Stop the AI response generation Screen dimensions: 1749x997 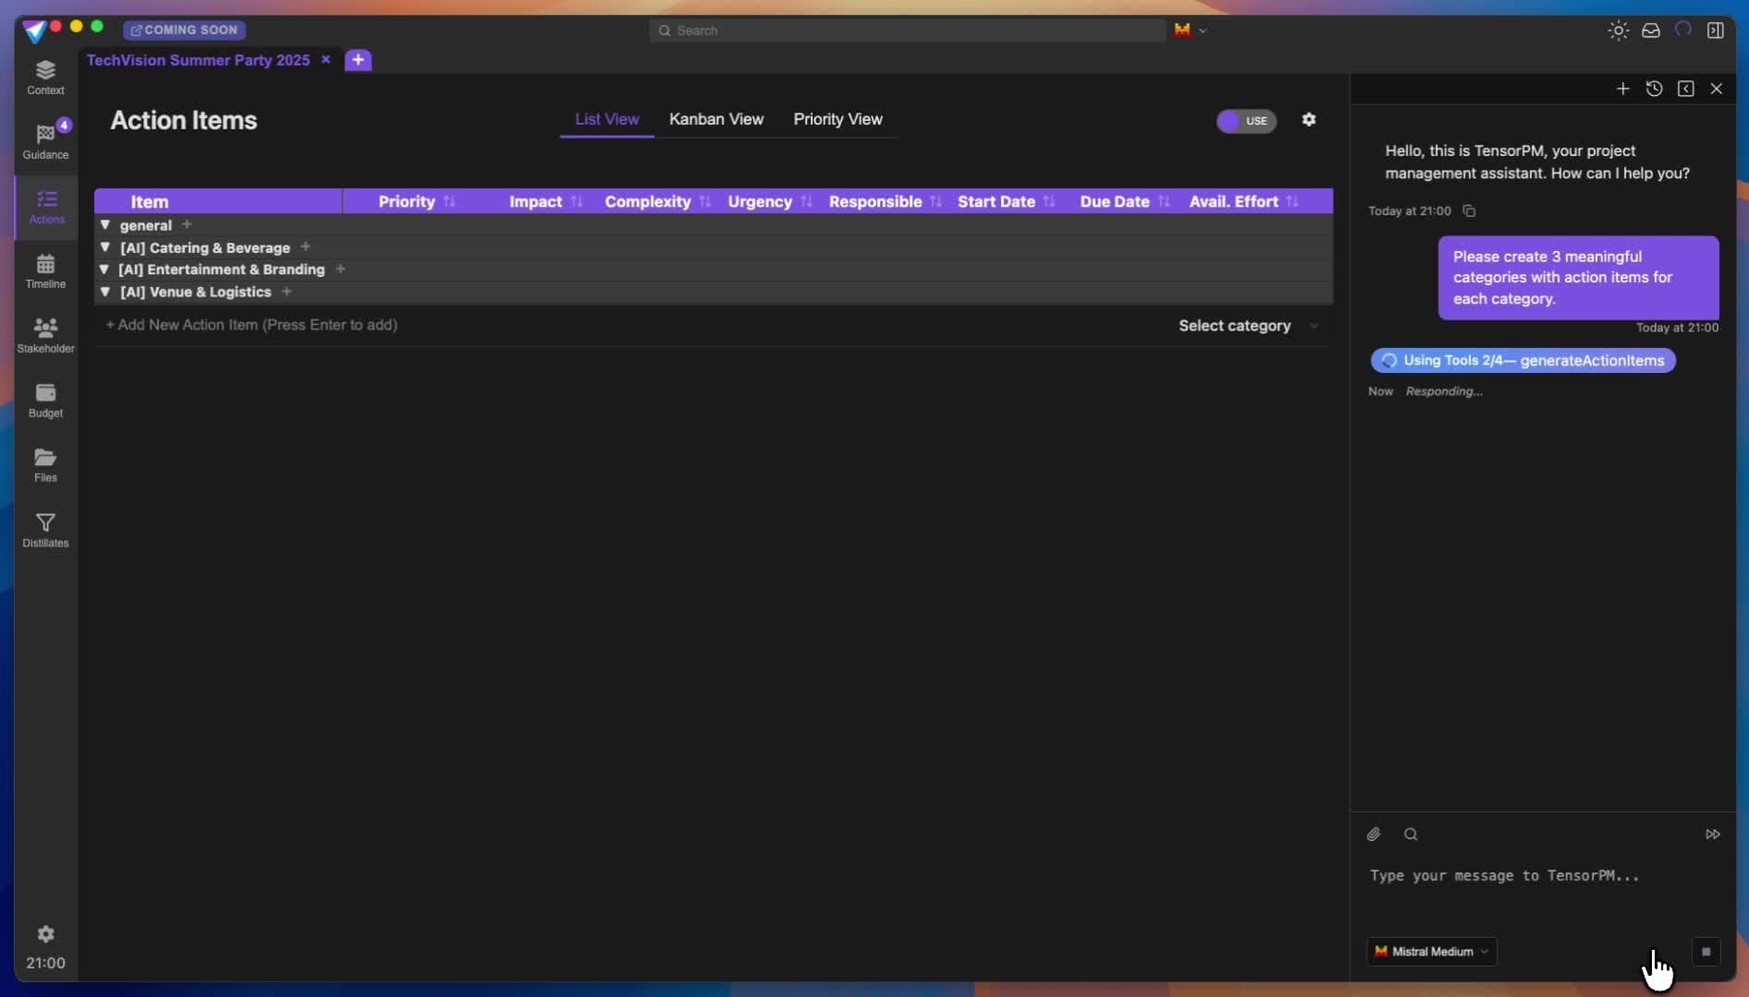(1706, 952)
